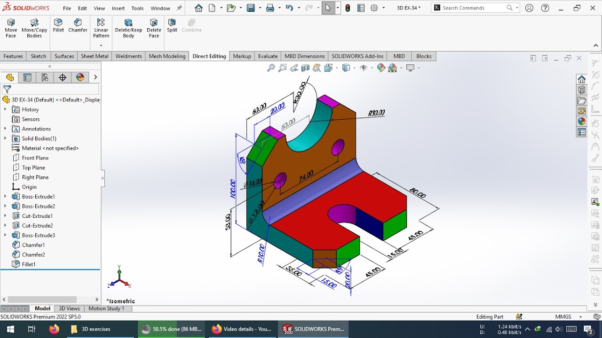The image size is (602, 338).
Task: Switch to the Sketch tab
Action: [39, 56]
